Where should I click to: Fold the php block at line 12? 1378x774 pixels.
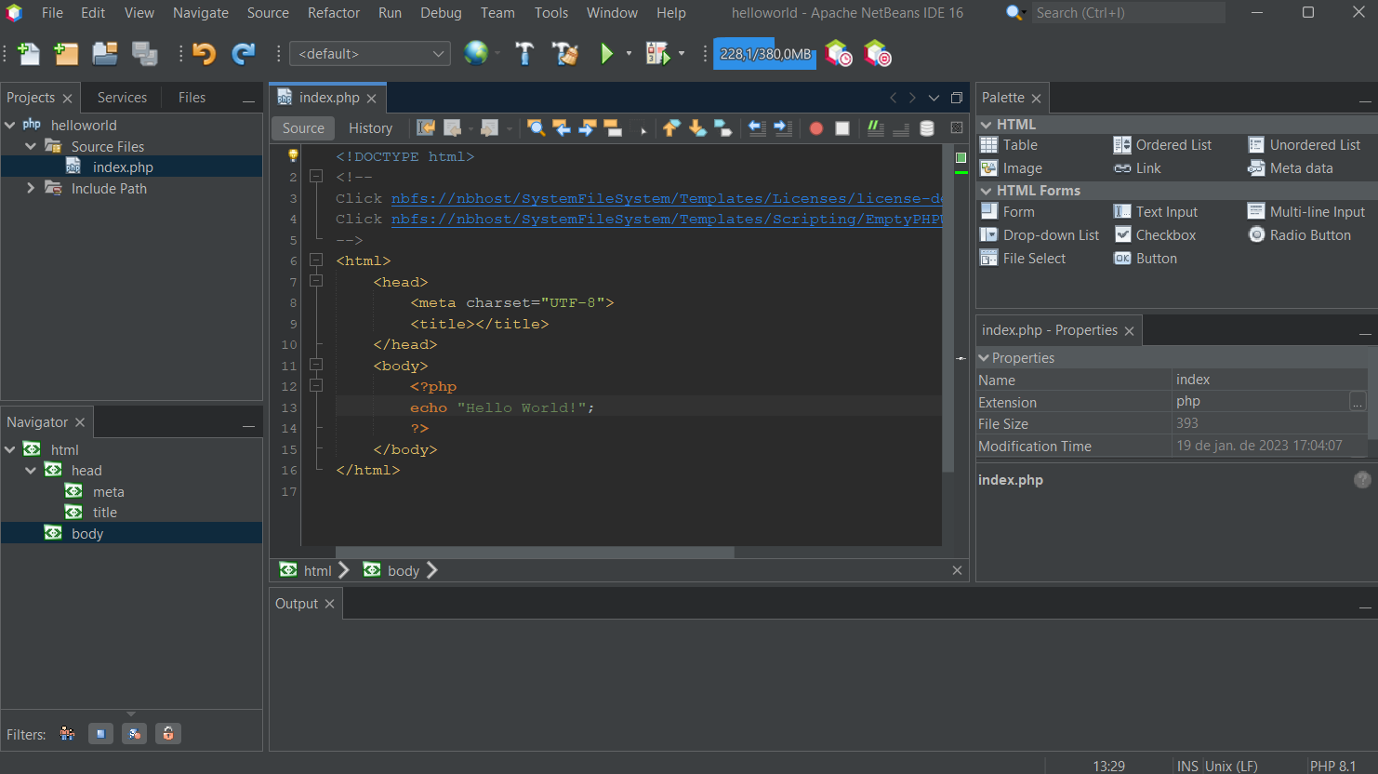(x=316, y=385)
